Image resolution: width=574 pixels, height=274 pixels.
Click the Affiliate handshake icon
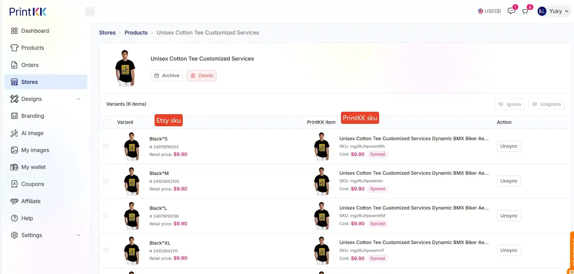pos(14,201)
